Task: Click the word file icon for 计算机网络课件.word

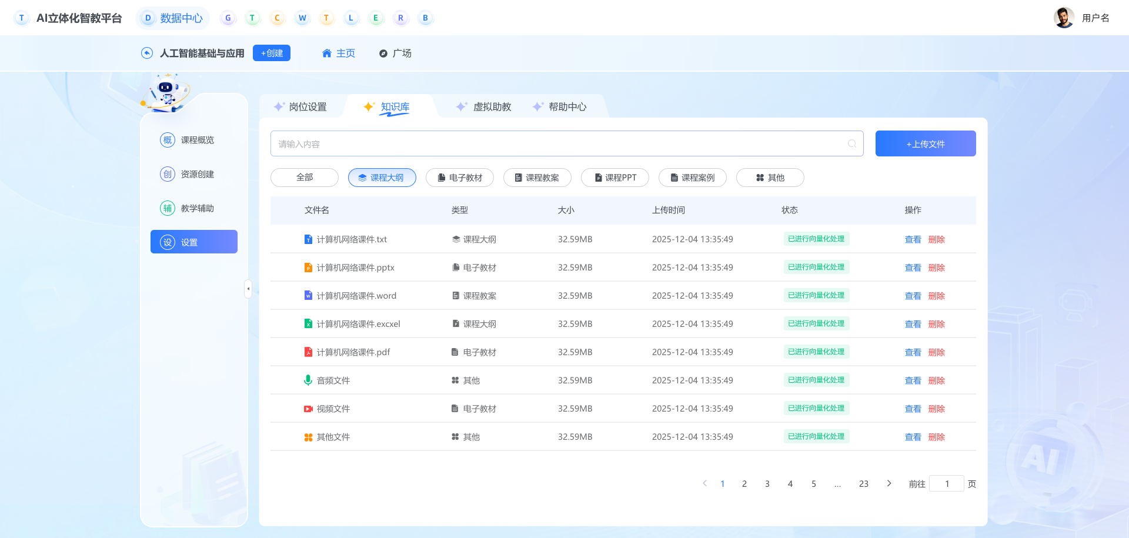Action: click(x=308, y=295)
